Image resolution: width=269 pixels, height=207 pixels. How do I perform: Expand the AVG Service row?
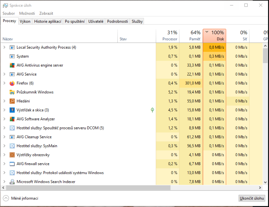tap(4, 74)
